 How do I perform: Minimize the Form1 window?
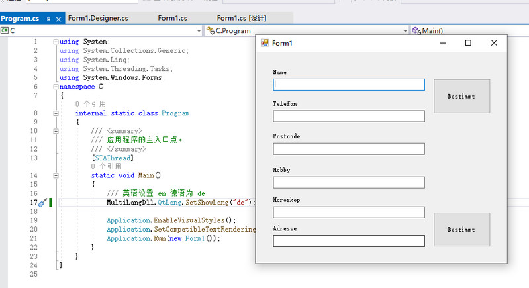point(443,43)
